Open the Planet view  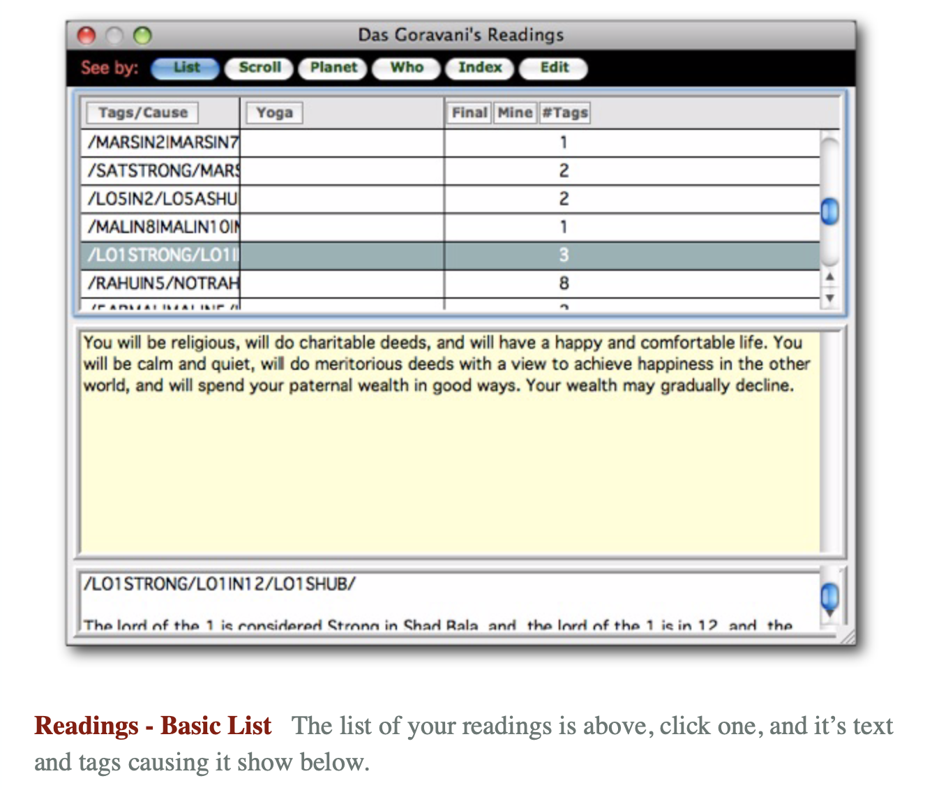[x=333, y=68]
